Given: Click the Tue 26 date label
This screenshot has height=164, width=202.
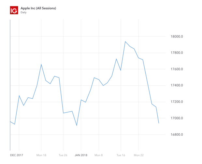Looking at the screenshot, I should click(63, 155).
